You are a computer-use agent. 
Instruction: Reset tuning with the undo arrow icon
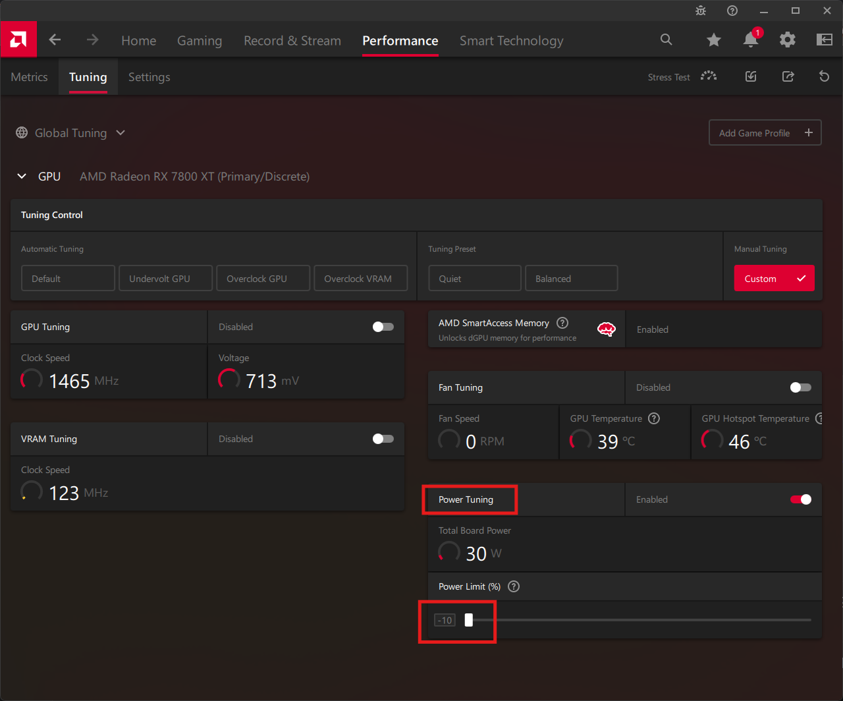click(x=824, y=76)
